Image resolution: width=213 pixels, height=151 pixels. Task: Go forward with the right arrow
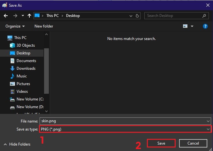tap(15, 16)
